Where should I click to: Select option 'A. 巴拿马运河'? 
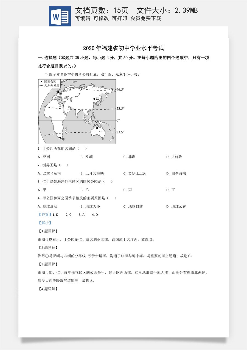pos(49,173)
